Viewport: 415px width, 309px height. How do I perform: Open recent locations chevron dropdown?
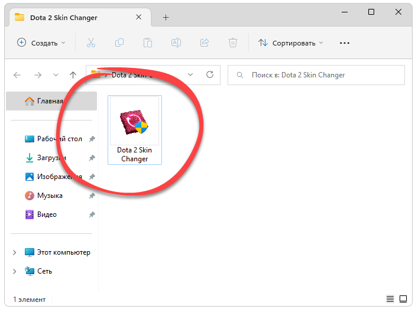[x=56, y=75]
